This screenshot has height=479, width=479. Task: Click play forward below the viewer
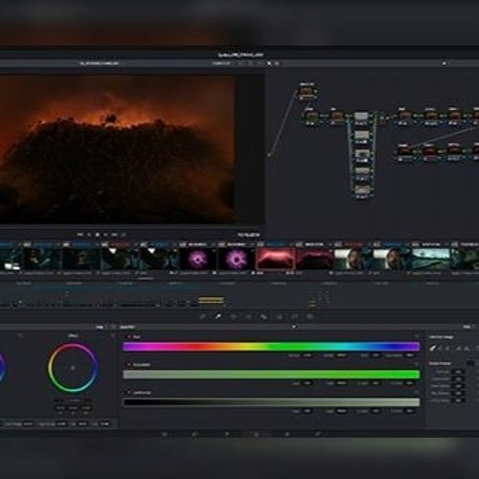coord(106,235)
